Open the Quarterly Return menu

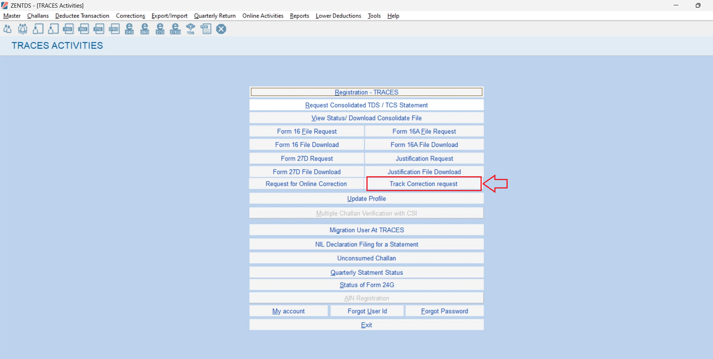[215, 16]
